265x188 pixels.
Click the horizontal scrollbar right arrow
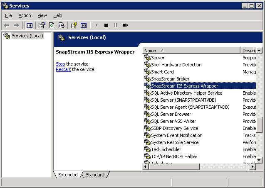[253, 167]
